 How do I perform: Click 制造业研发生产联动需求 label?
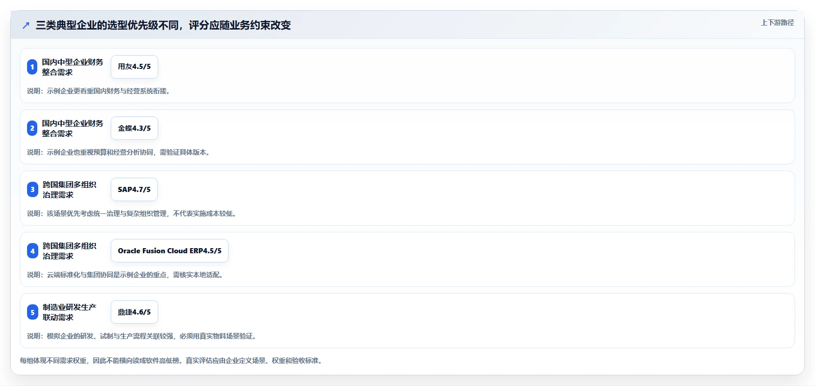click(x=69, y=312)
